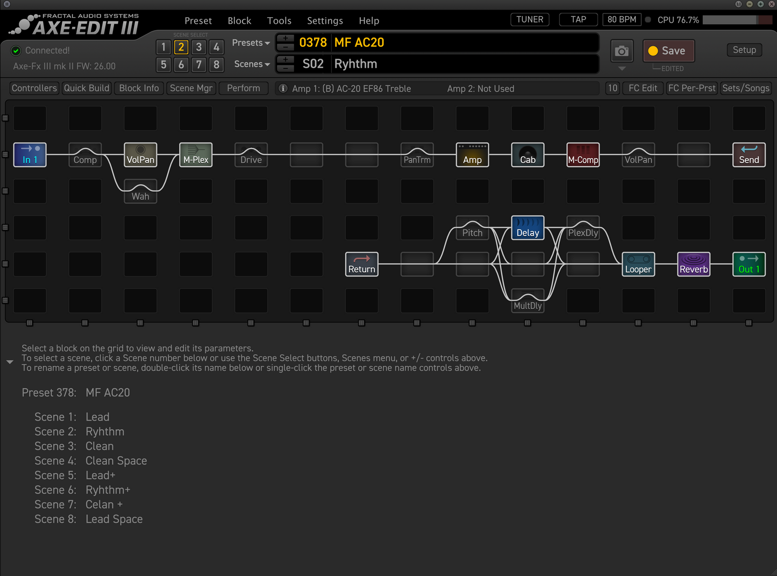Click the 80 BPM tempo field
The height and width of the screenshot is (576, 777).
point(622,20)
